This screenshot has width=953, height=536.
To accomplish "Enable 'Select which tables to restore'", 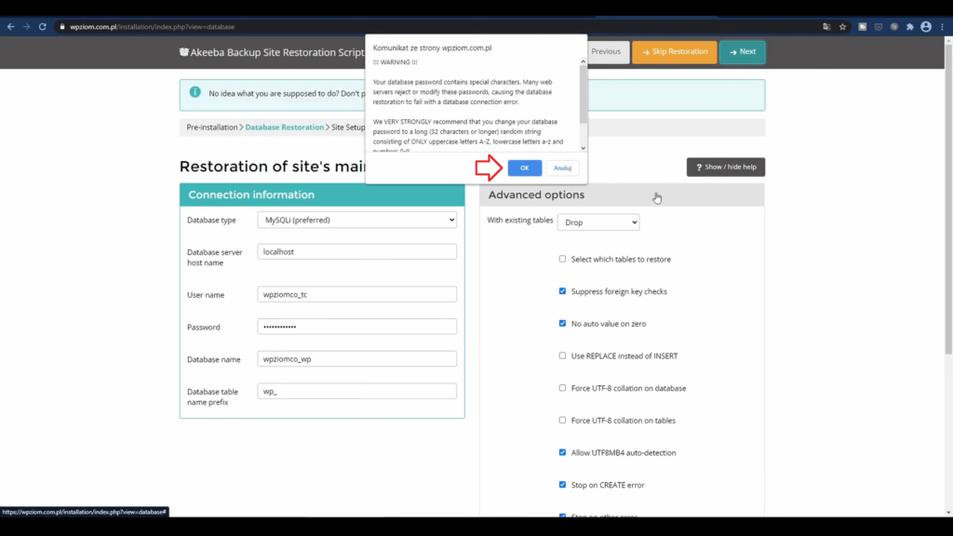I will click(x=562, y=259).
